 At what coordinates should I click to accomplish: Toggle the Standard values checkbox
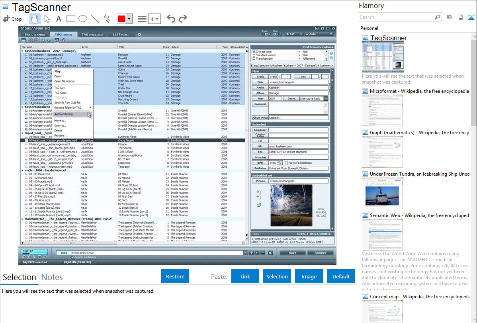(x=254, y=55)
